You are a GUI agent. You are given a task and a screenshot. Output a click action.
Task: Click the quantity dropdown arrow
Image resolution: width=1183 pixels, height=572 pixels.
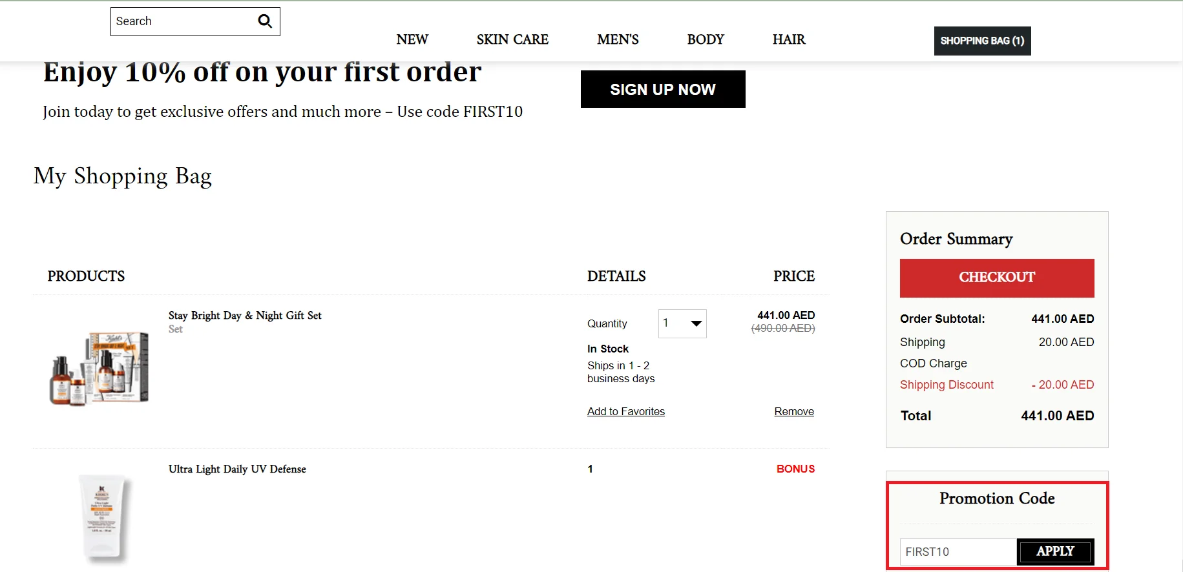click(695, 323)
